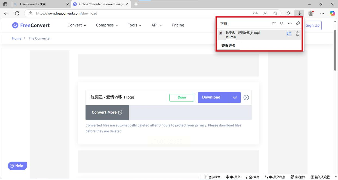This screenshot has width=338, height=180.
Task: Add this page to favorites
Action: click(275, 13)
